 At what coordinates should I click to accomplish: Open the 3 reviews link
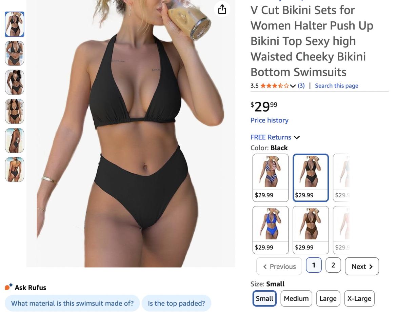(301, 85)
